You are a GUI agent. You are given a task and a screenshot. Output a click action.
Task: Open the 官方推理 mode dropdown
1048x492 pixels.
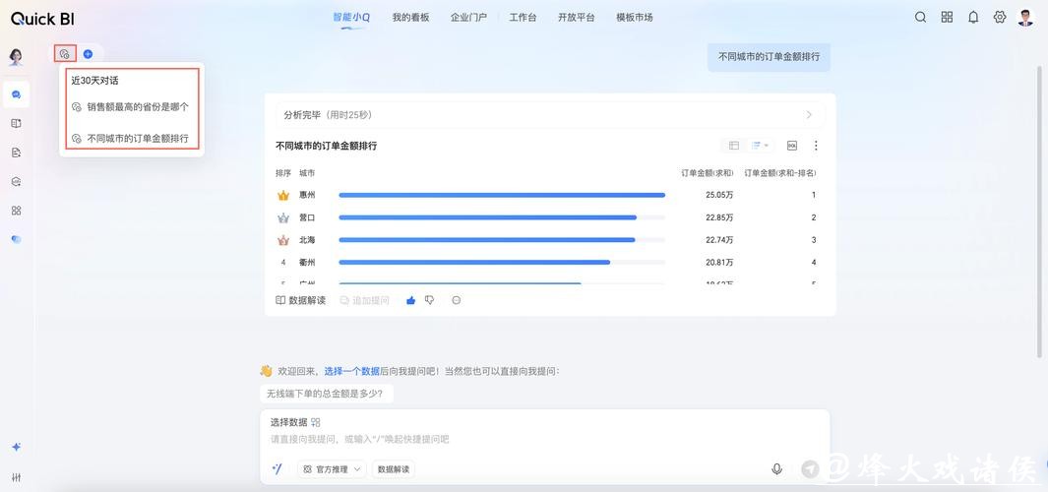[x=332, y=469]
